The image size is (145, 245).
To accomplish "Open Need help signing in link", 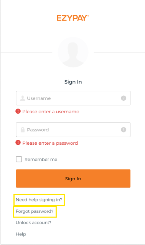I will [x=39, y=200].
